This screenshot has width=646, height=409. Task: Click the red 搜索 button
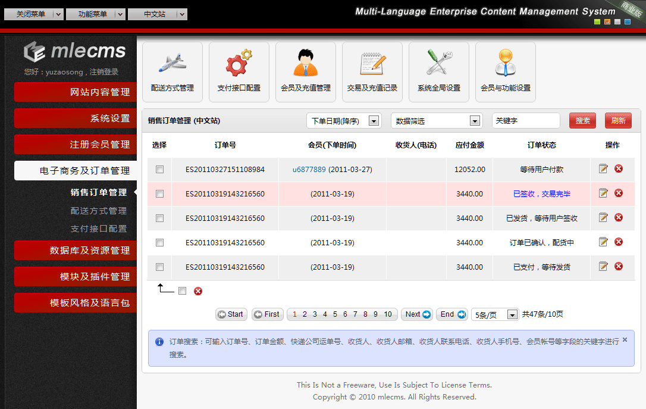[582, 121]
